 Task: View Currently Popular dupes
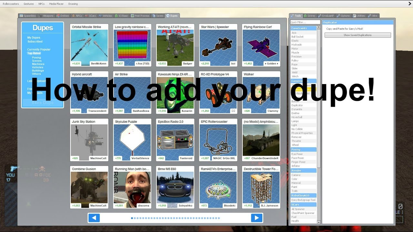(x=39, y=50)
